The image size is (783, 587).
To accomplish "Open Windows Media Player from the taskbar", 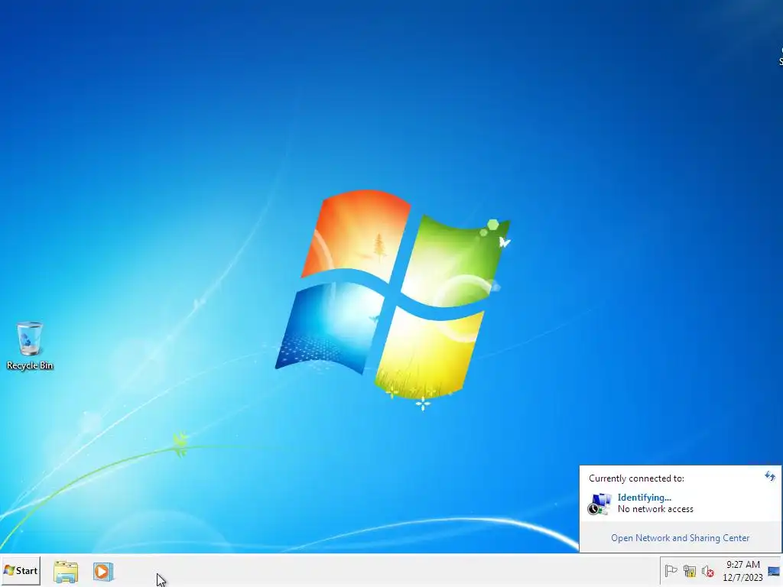I will [103, 572].
